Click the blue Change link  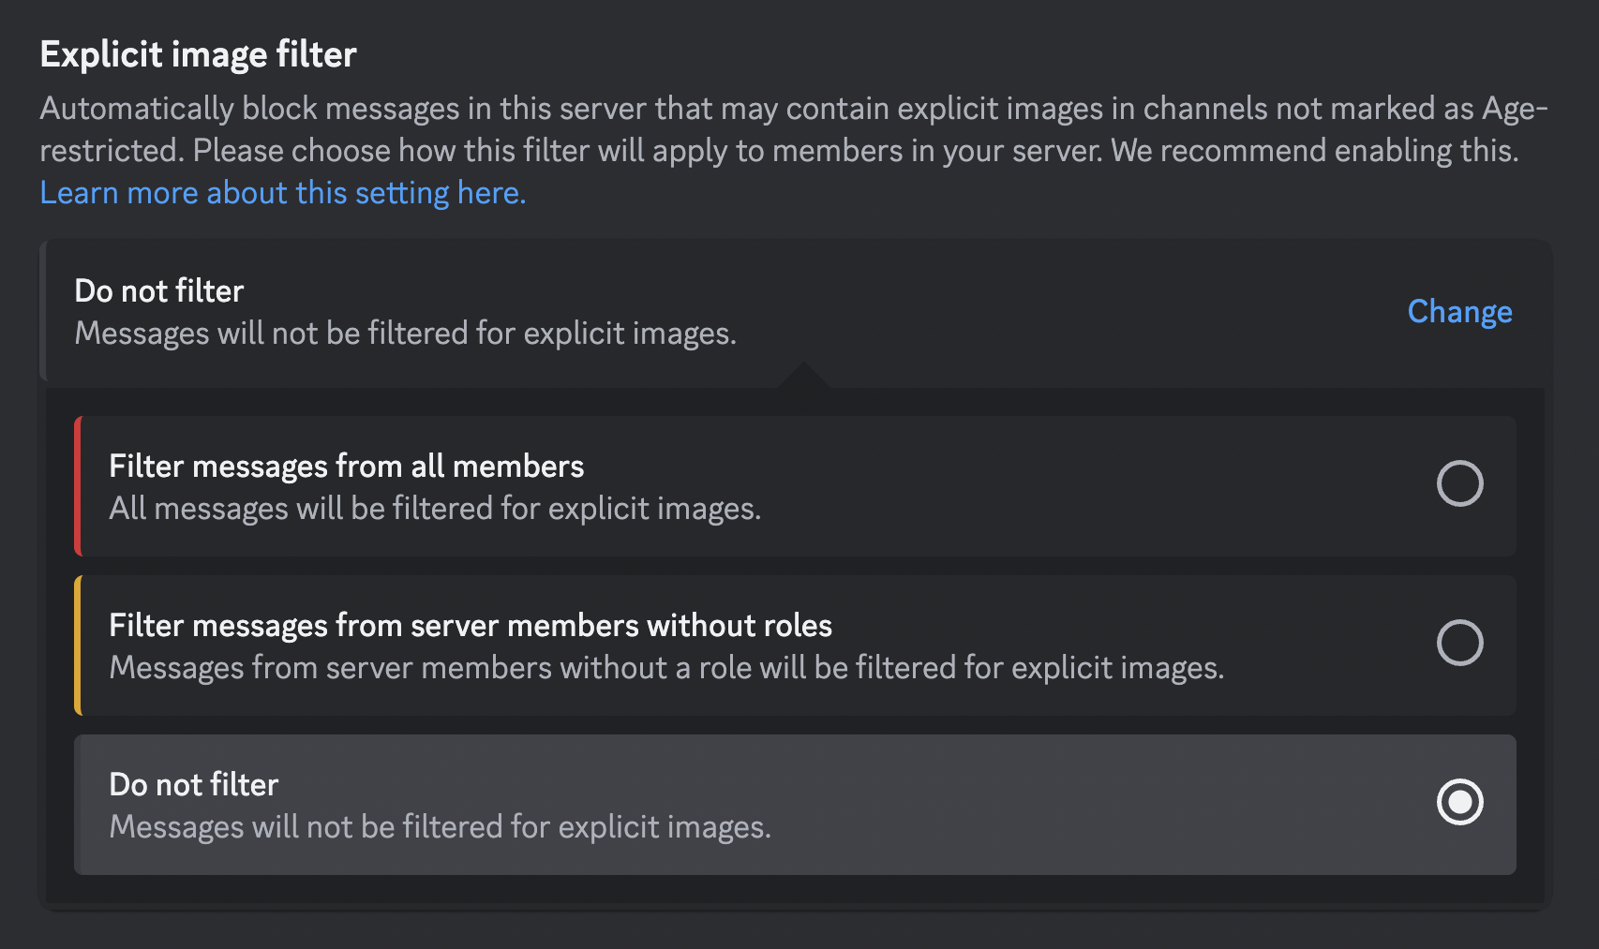pyautogui.click(x=1459, y=311)
